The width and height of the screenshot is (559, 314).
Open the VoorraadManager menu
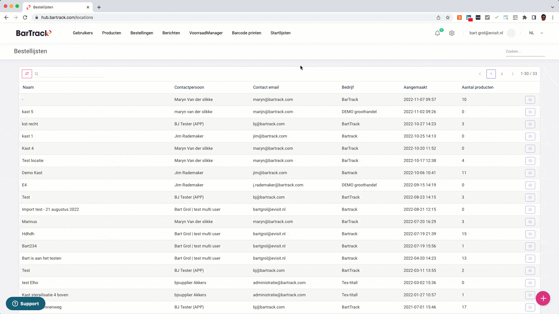[206, 33]
